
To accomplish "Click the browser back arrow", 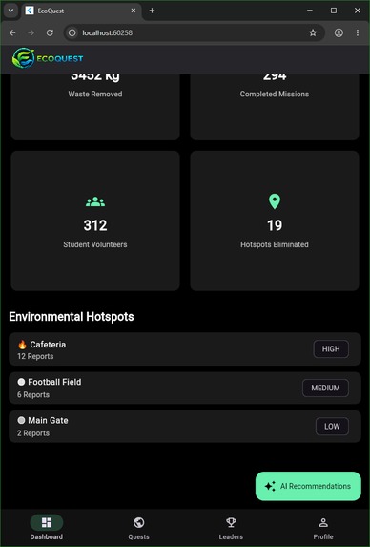I will 12,32.
